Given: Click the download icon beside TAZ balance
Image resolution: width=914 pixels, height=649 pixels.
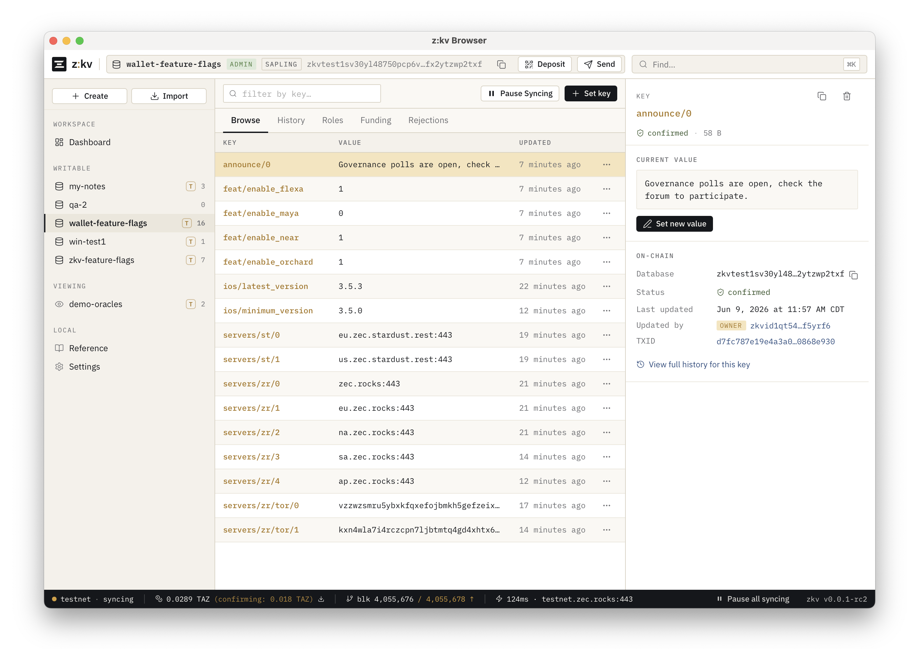Looking at the screenshot, I should [321, 599].
